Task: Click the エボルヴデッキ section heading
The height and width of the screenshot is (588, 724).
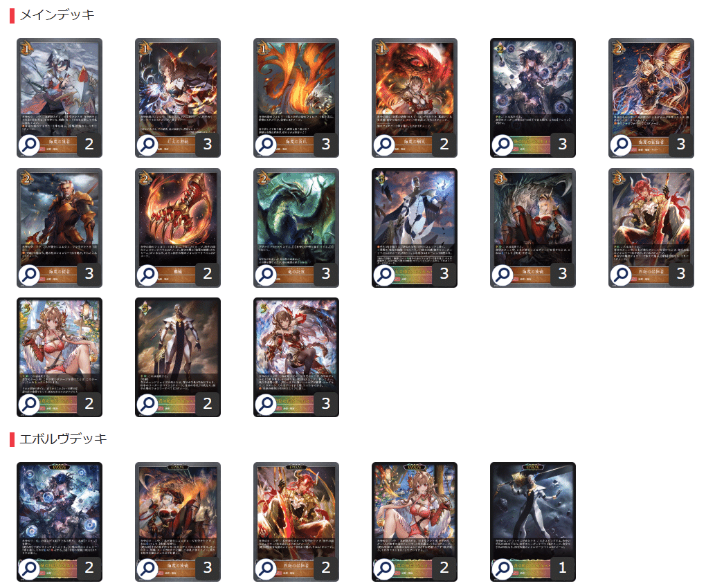Action: [63, 439]
